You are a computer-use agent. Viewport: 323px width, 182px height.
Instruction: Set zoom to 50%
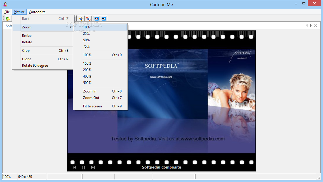click(100, 40)
